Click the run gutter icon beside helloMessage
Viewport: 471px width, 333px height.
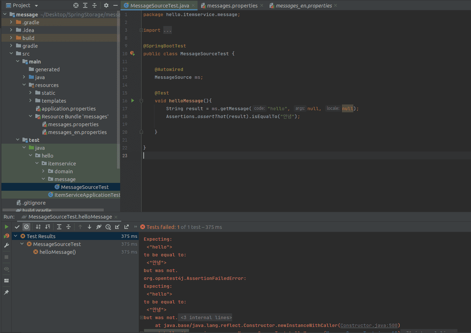(x=133, y=101)
